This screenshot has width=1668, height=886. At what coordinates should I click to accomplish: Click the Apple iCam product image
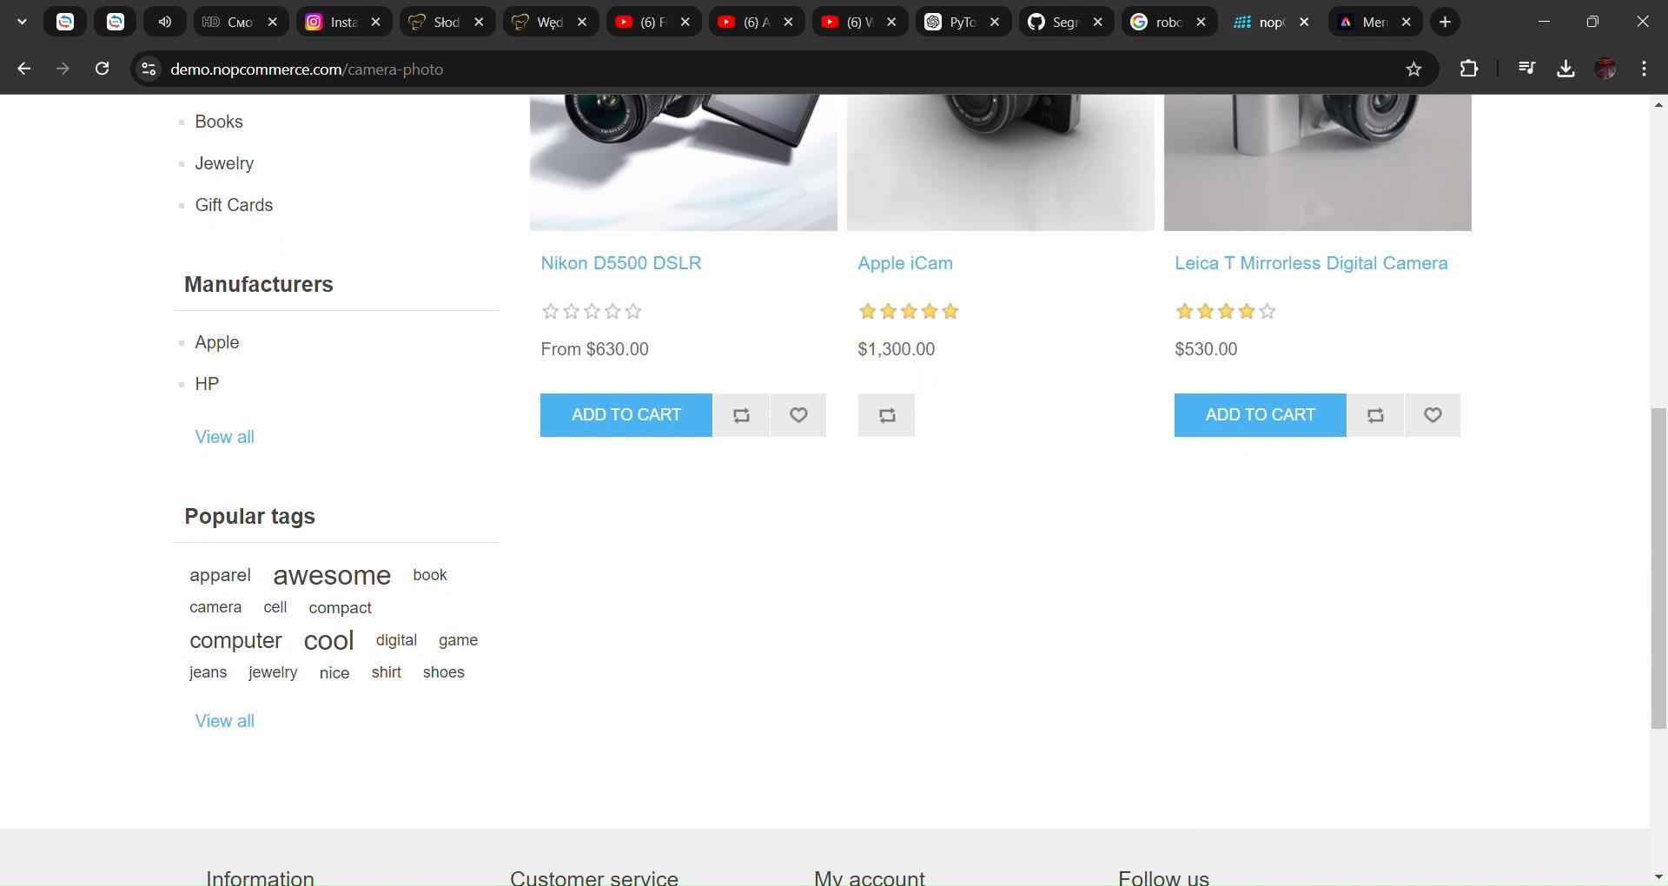coord(1001,162)
